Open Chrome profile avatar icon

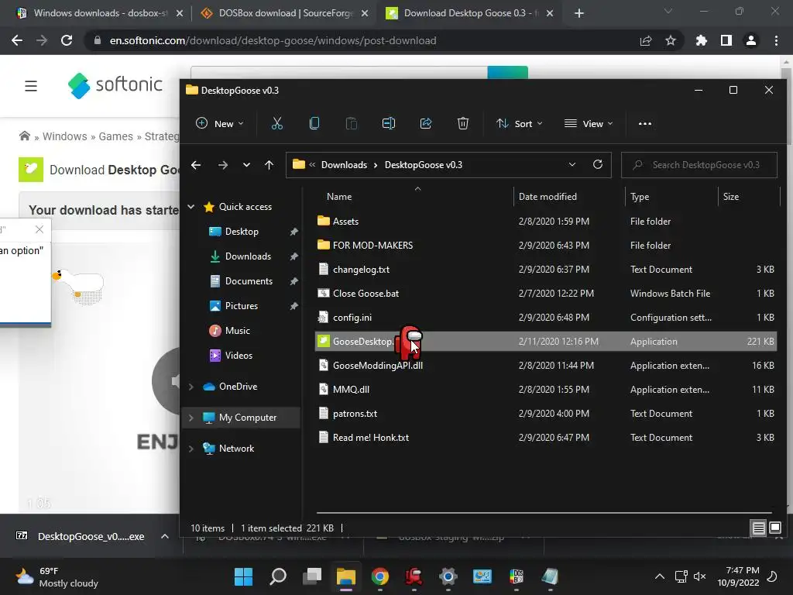point(751,40)
